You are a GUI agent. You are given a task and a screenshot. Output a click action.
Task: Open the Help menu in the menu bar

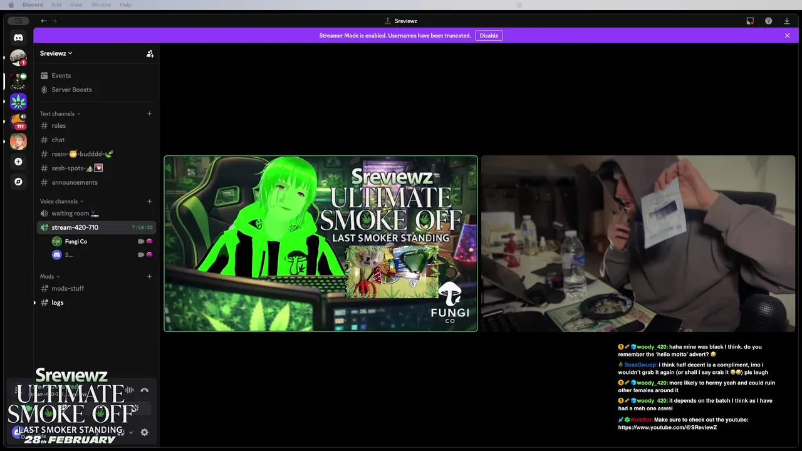(125, 5)
